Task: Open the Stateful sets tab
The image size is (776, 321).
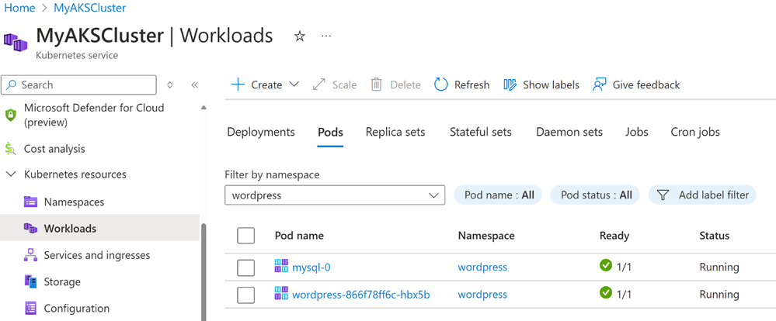Action: (481, 132)
